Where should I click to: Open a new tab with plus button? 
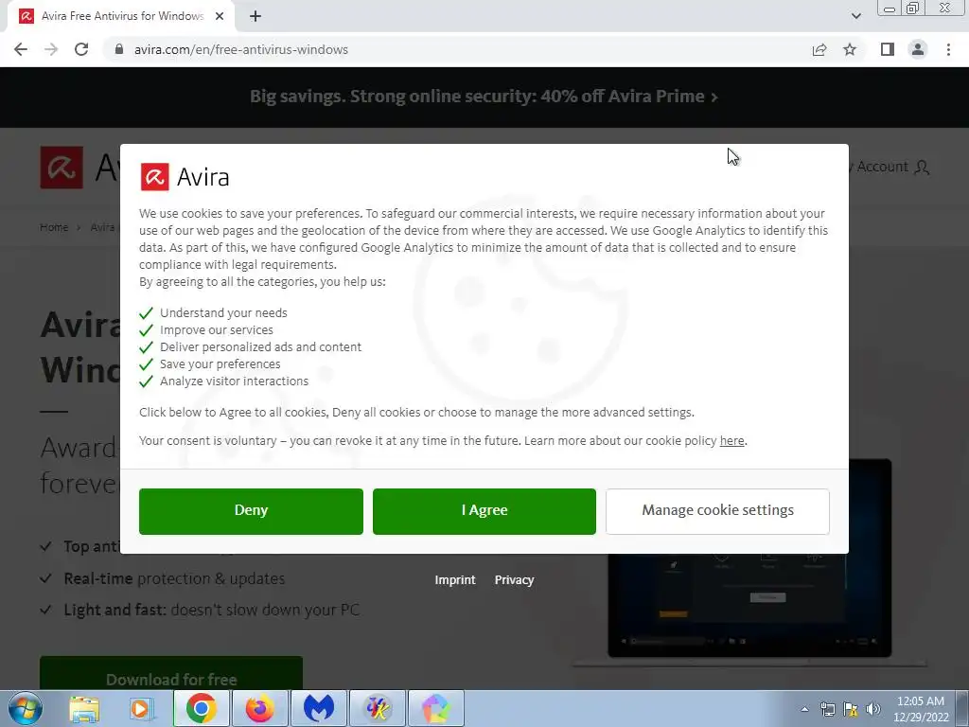[255, 16]
